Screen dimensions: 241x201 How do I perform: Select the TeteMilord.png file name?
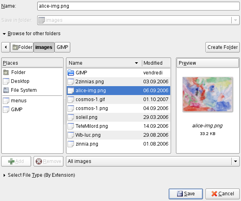click(x=92, y=126)
